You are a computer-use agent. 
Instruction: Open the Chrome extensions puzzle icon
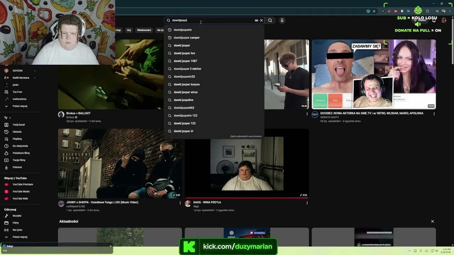(427, 11)
